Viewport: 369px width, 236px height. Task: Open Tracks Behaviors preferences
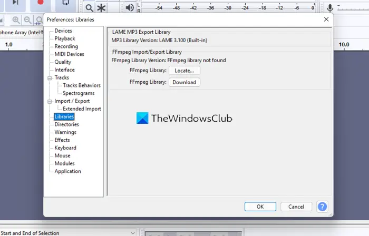pyautogui.click(x=82, y=85)
